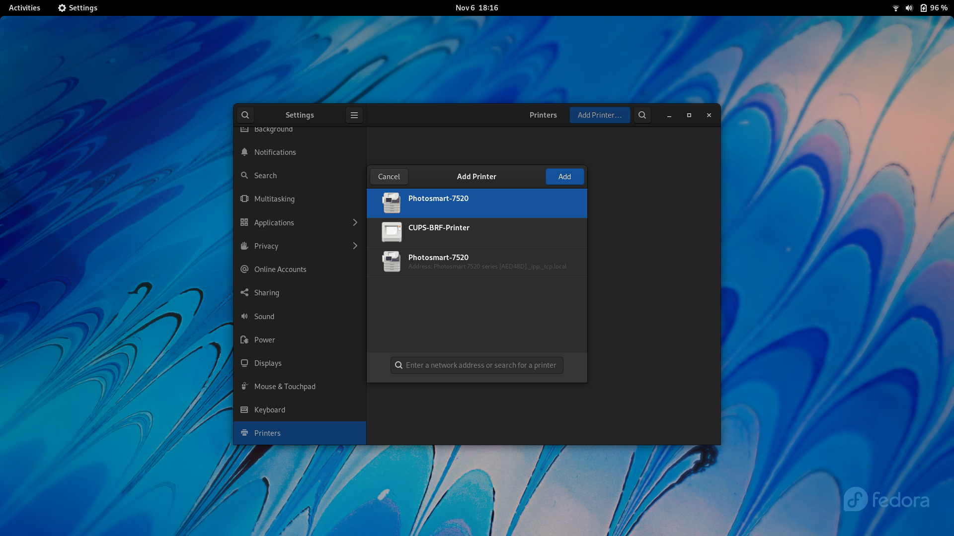Screen dimensions: 954x536
Task: Open the Power settings panel
Action: (300, 339)
